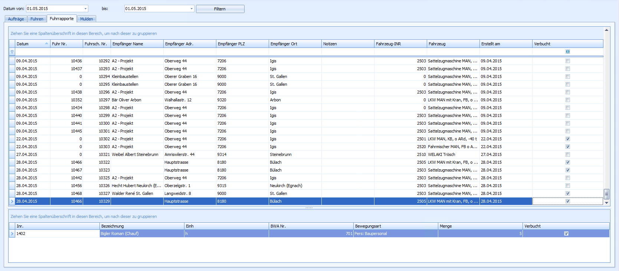The width and height of the screenshot is (619, 271).
Task: Toggle Verbucht checkbox for Fuhrsch. Nr. 10302
Action: click(568, 139)
